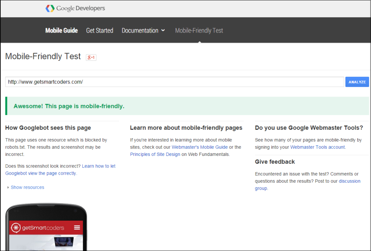The width and height of the screenshot is (371, 251).
Task: Select the Mobile-Friendly Test tab
Action: click(x=199, y=30)
